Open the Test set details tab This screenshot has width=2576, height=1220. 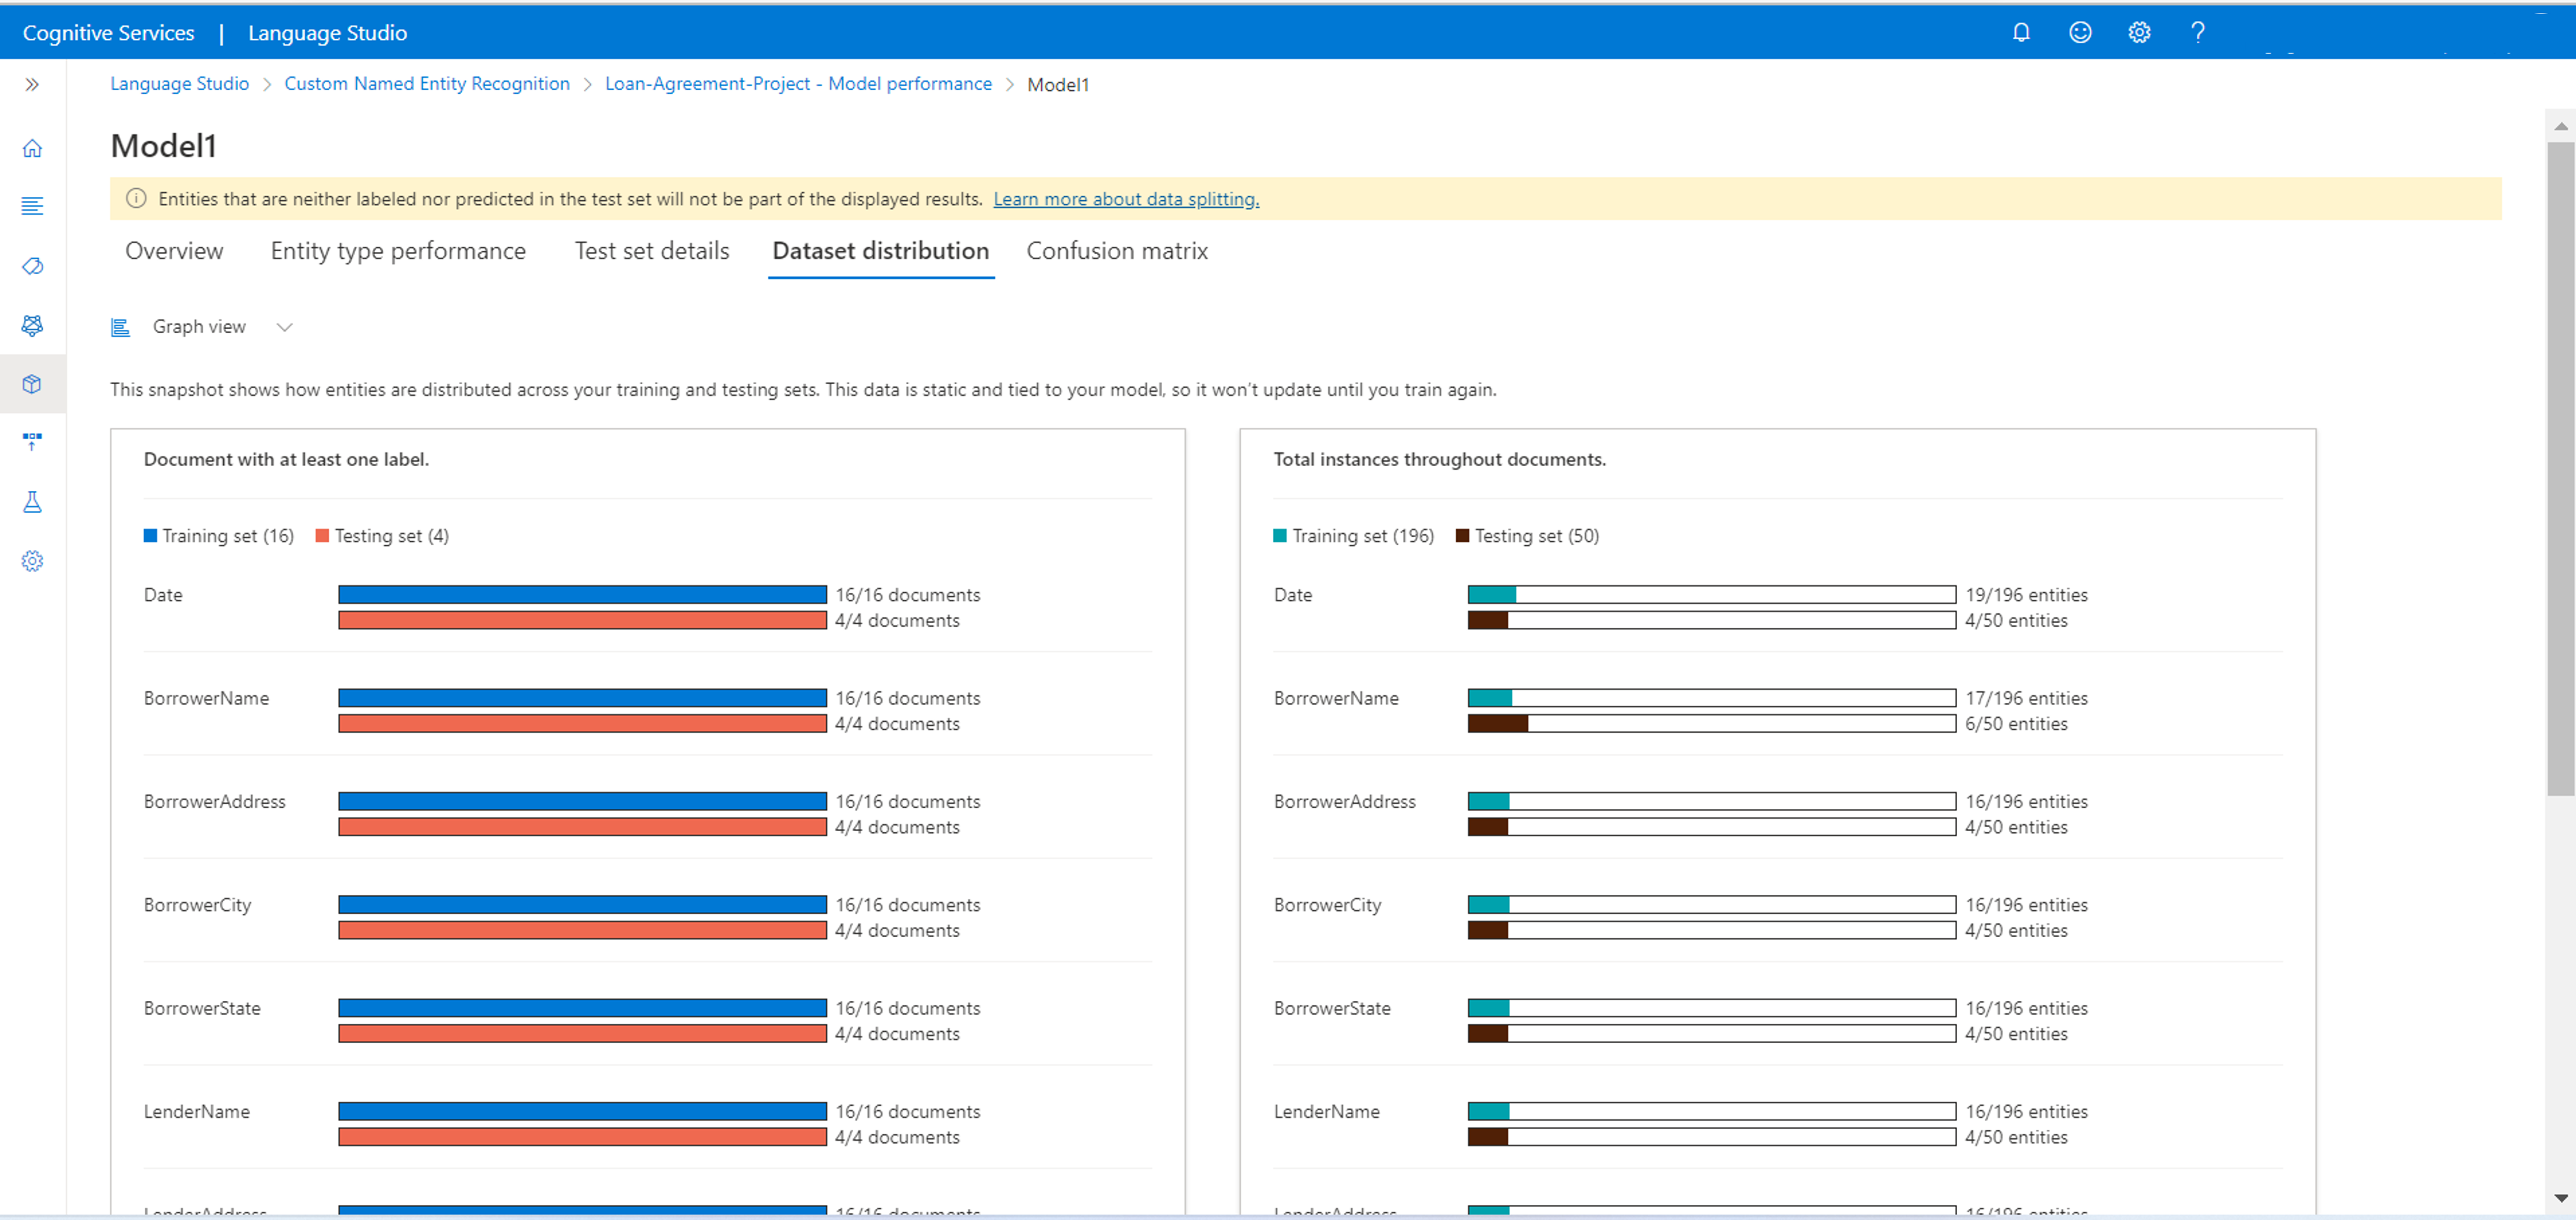point(651,251)
